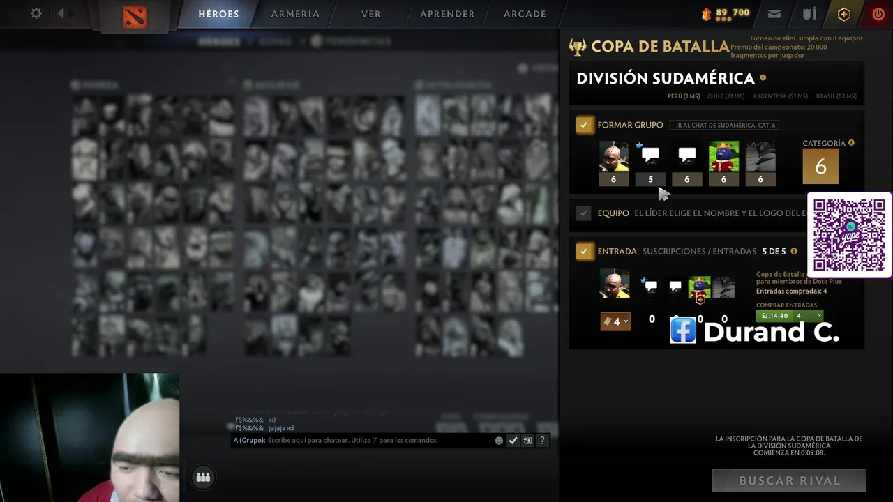Switch to the APRENDER tab
This screenshot has height=502, width=893.
tap(447, 14)
